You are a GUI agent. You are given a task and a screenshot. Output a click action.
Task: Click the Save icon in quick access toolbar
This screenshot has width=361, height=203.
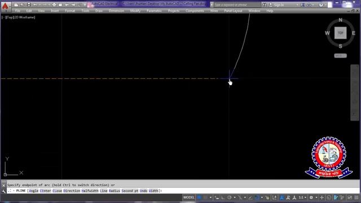point(29,5)
